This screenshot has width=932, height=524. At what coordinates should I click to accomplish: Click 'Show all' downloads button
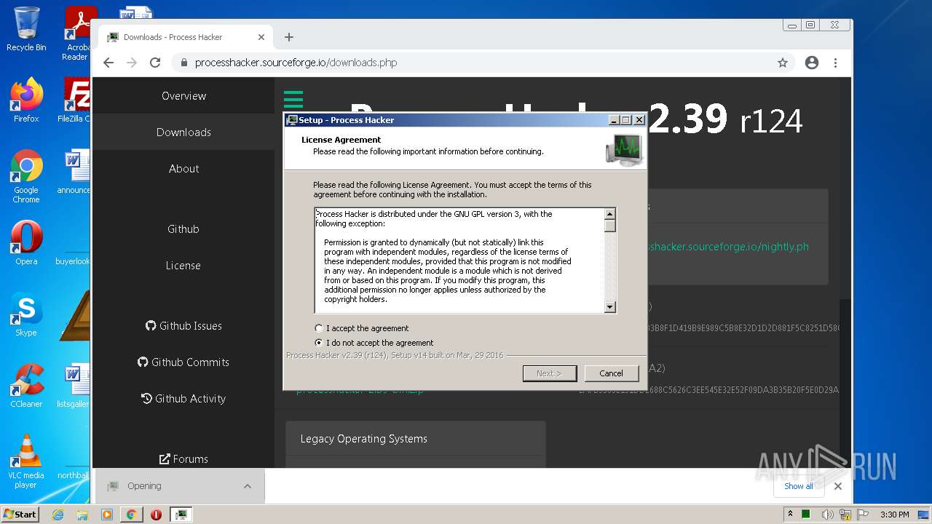click(x=798, y=486)
